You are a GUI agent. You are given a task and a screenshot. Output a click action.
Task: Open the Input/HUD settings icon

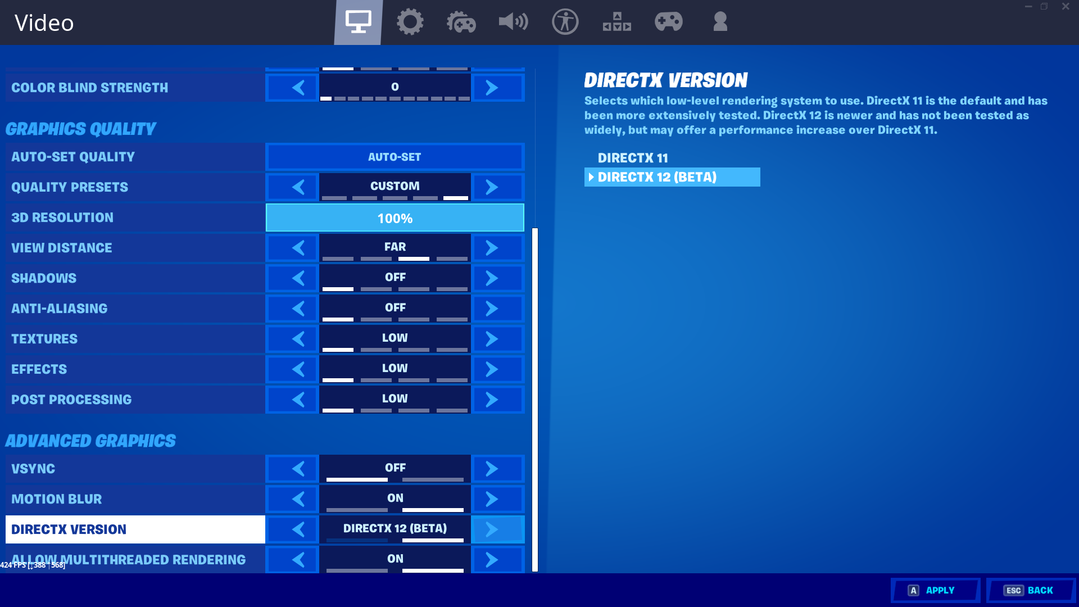point(616,22)
